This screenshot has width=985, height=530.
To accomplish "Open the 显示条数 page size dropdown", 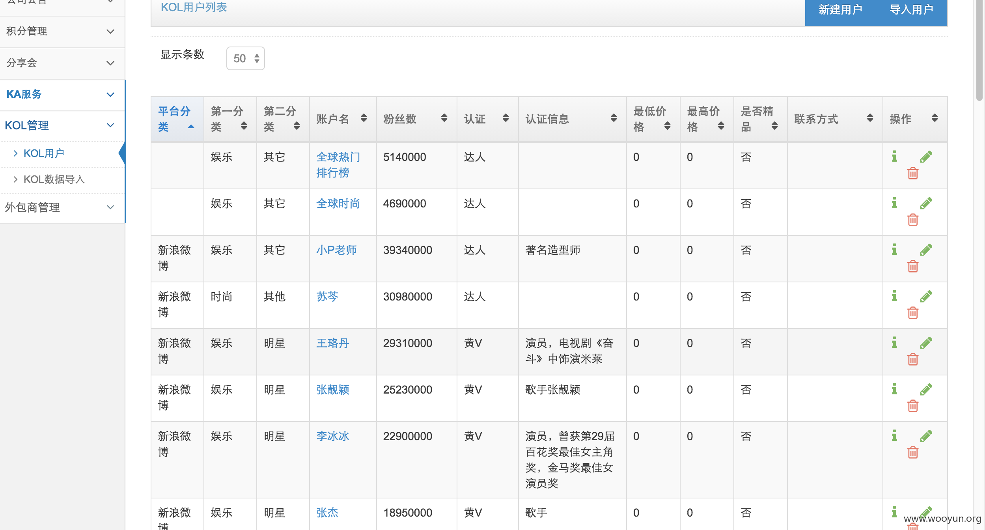I will (x=245, y=58).
